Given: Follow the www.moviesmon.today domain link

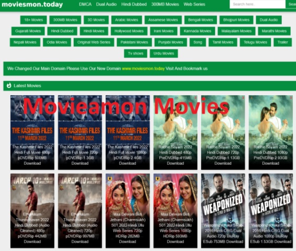Looking at the screenshot, I should point(143,69).
